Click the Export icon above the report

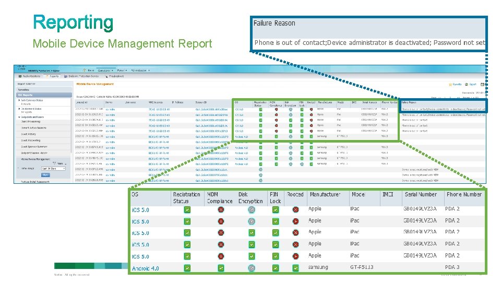pos(467,85)
